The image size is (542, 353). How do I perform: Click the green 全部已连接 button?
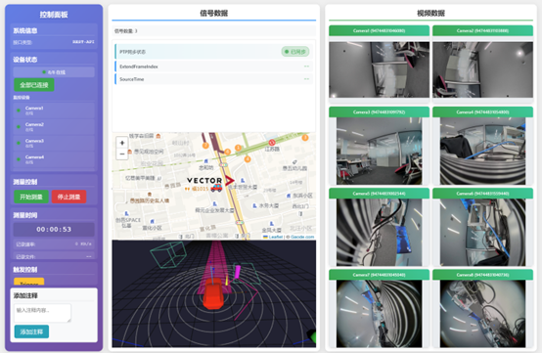click(34, 85)
